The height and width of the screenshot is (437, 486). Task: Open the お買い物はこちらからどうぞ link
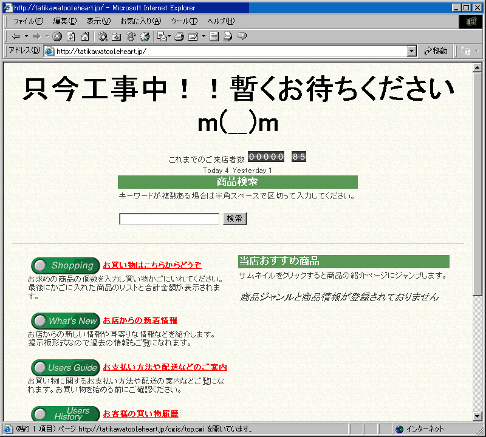click(152, 265)
